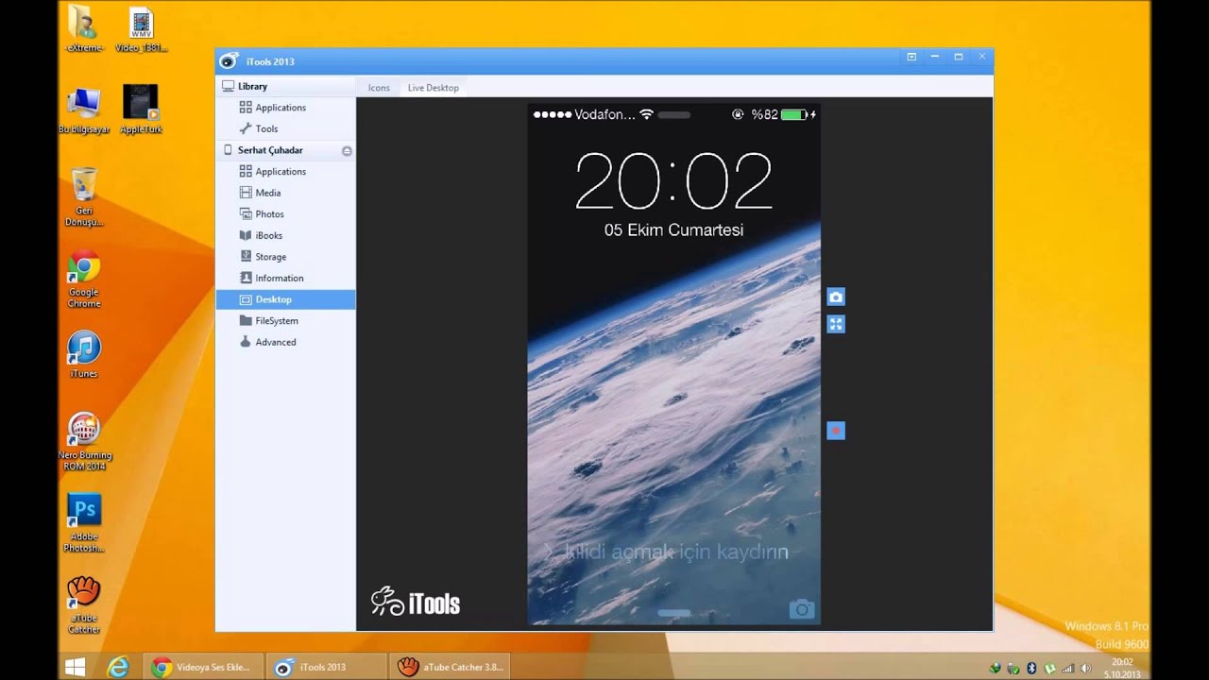Open the volume speaker tray icon

point(1085,668)
